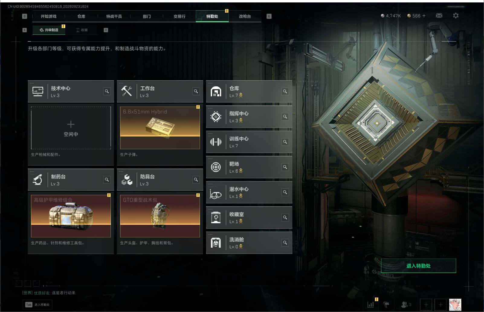Switch to the 改枪台 tab

(x=245, y=16)
